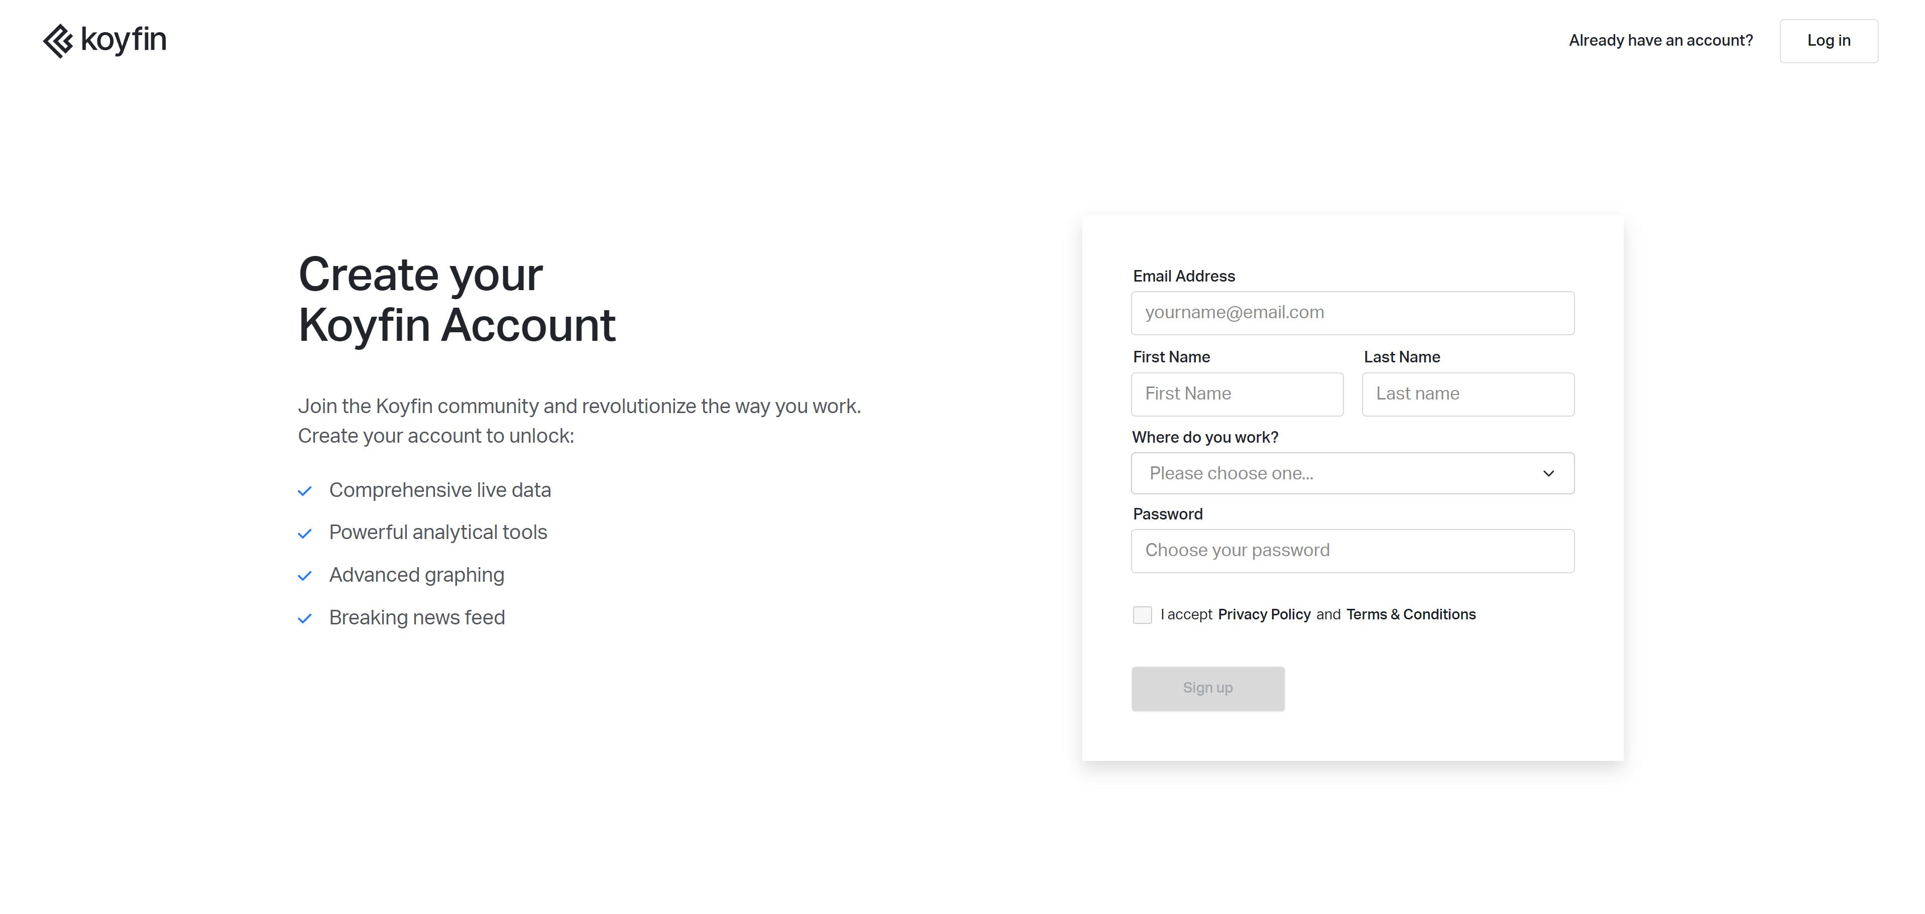Click the 'Email Address' label

(x=1184, y=276)
